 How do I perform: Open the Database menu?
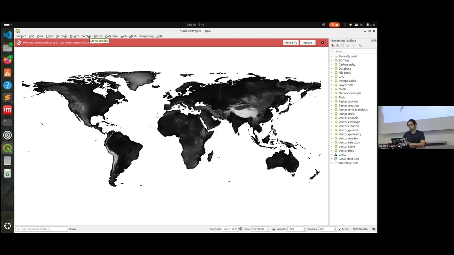click(111, 36)
